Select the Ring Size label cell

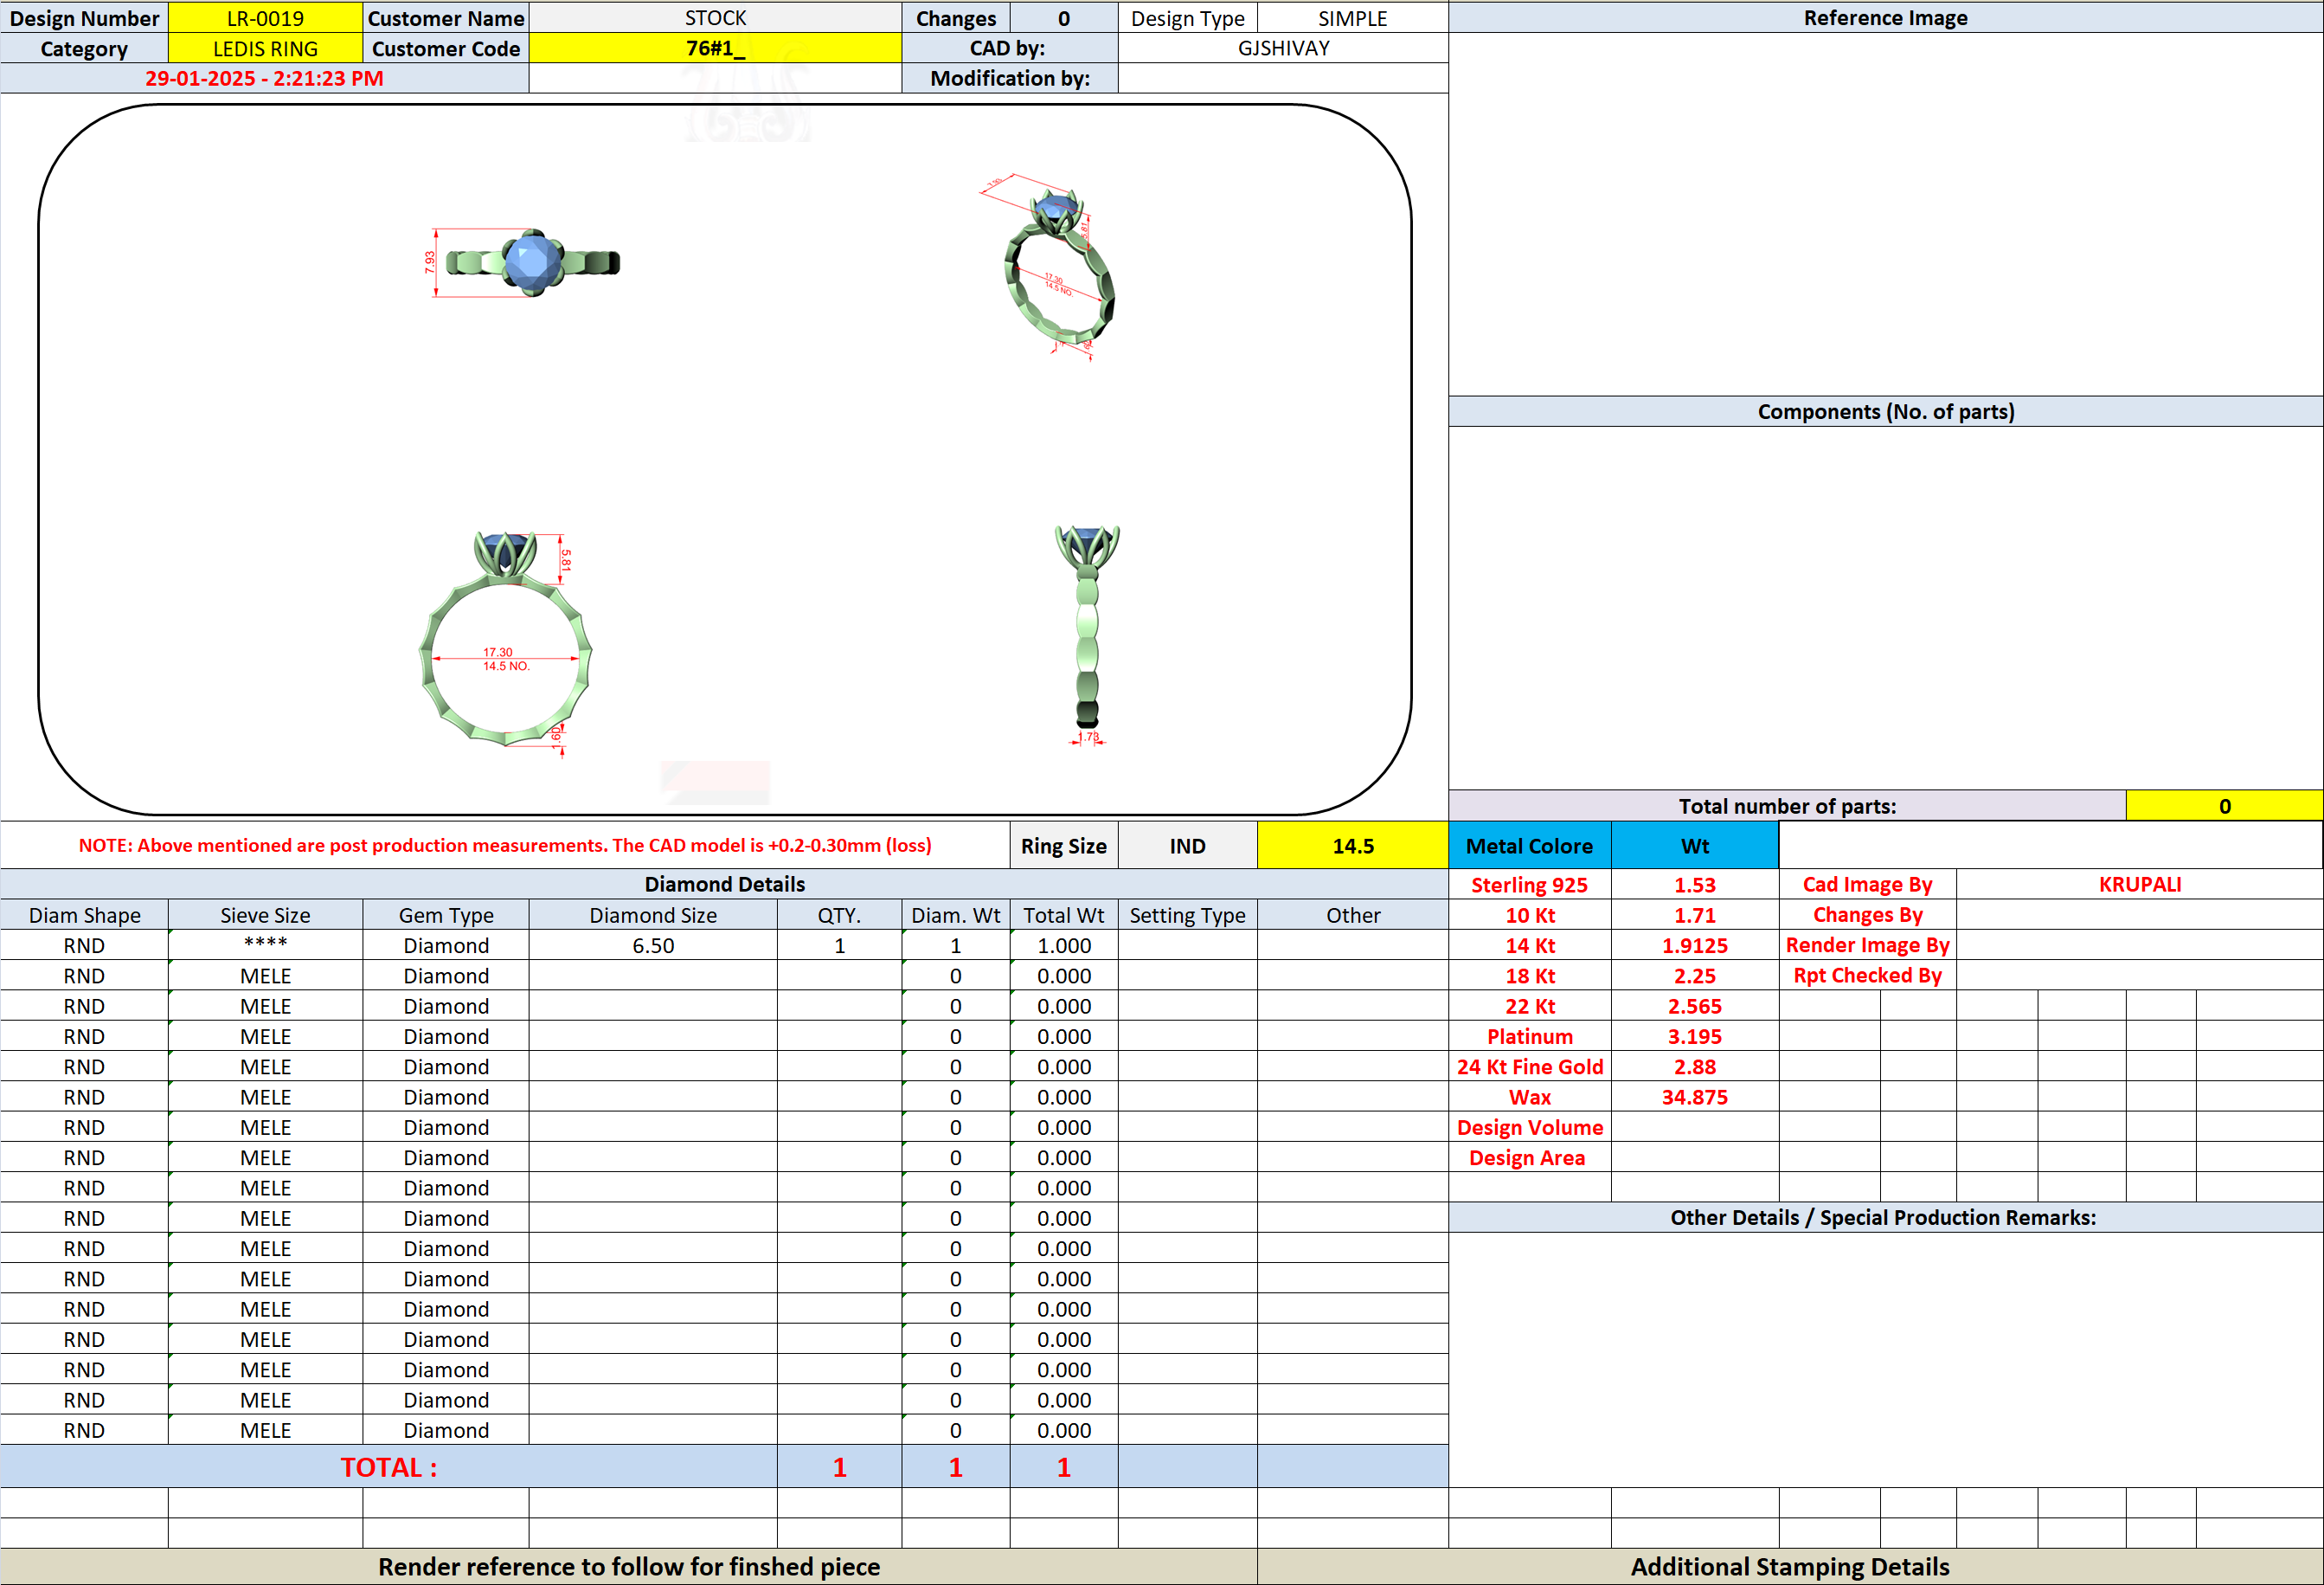point(1063,846)
